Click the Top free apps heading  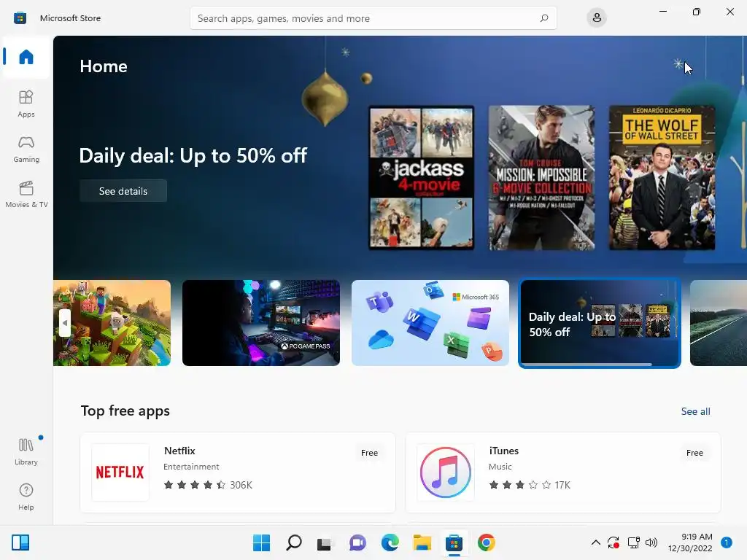pos(125,411)
